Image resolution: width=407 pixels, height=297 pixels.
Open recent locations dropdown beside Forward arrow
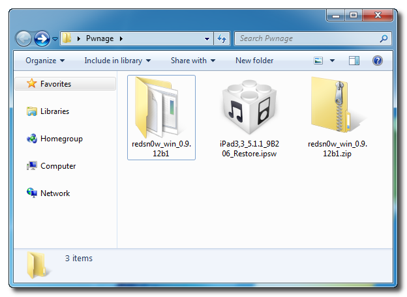pos(55,39)
